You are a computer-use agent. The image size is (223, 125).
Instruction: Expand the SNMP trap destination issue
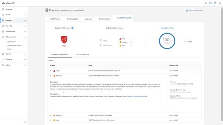pyautogui.click(x=51, y=120)
